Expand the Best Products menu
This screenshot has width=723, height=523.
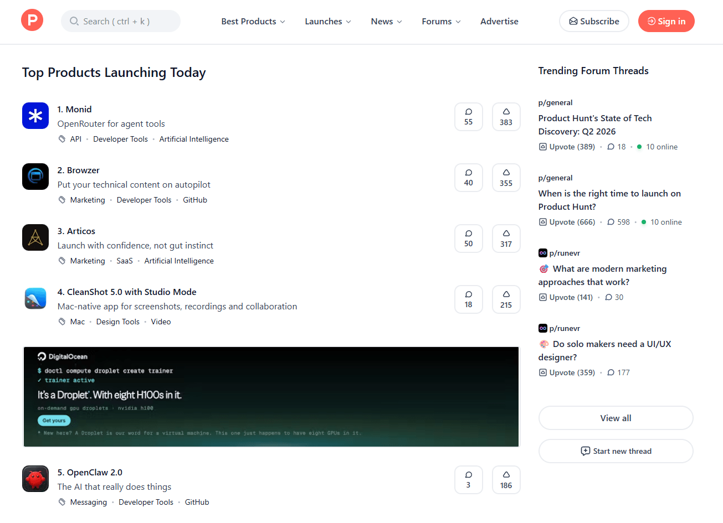click(x=253, y=21)
